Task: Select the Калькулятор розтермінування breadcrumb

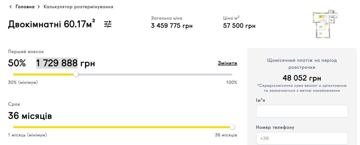Action: coord(78,7)
